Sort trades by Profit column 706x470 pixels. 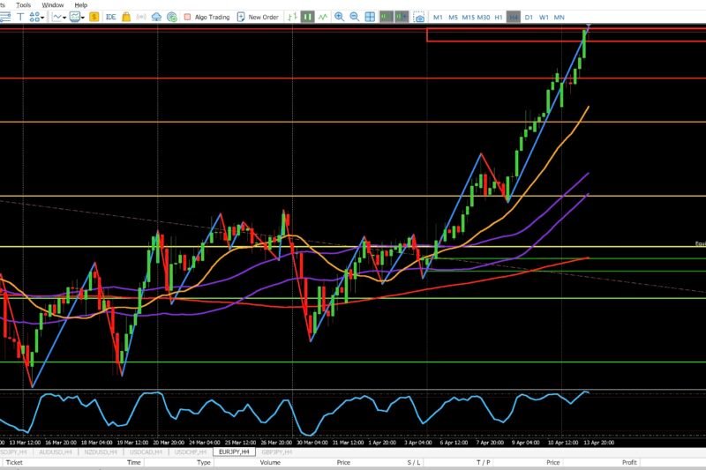[x=629, y=462]
